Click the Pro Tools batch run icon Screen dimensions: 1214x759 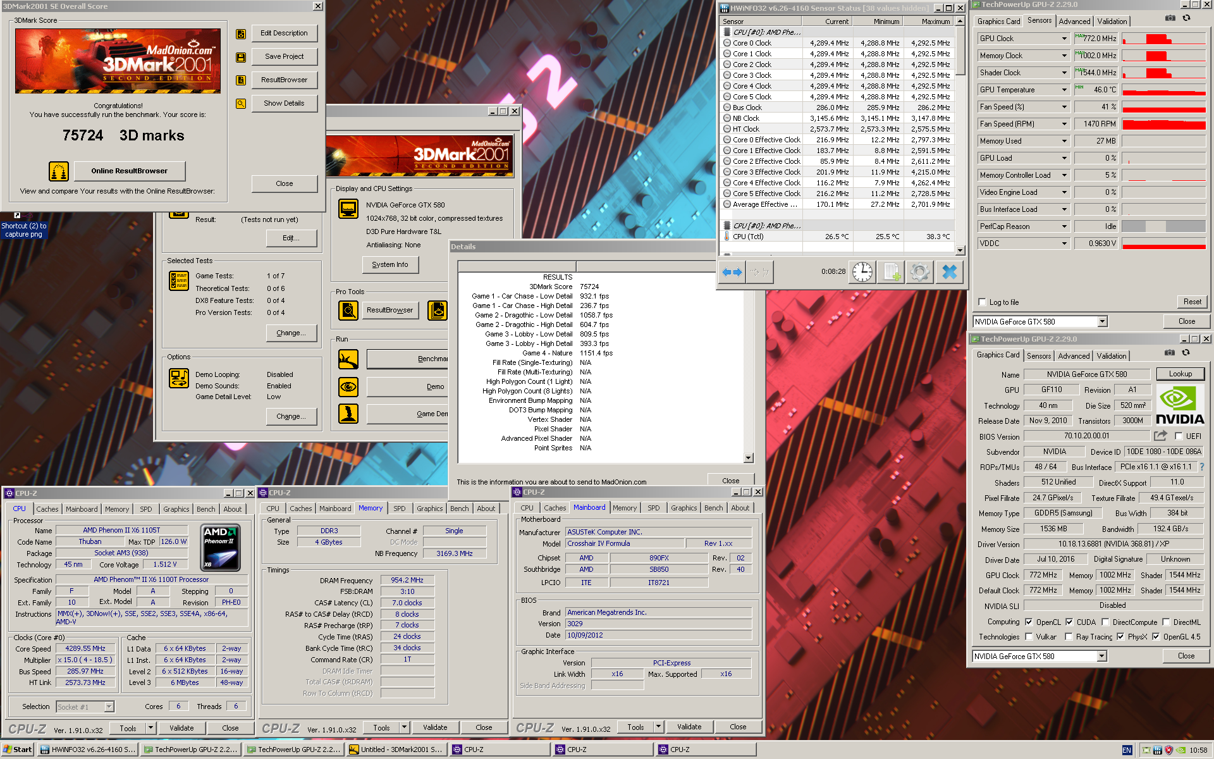[438, 310]
